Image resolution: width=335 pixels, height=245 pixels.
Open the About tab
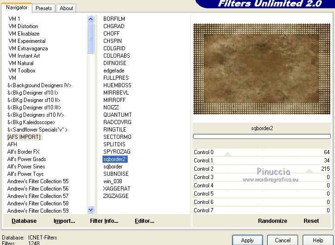[x=66, y=8]
